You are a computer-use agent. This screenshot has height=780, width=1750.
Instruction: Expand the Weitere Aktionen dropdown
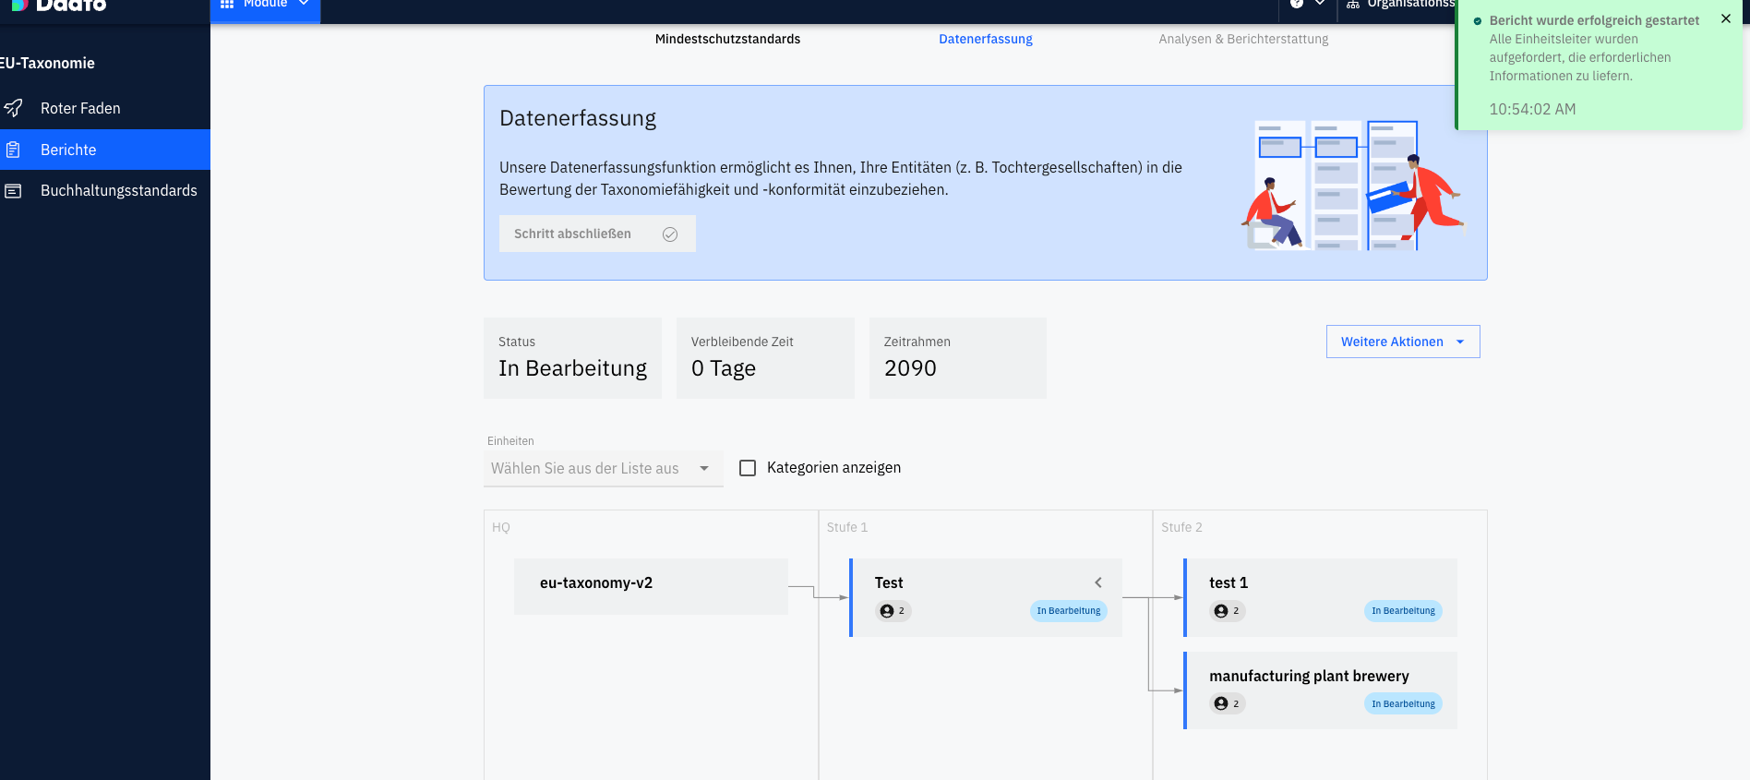click(1403, 342)
